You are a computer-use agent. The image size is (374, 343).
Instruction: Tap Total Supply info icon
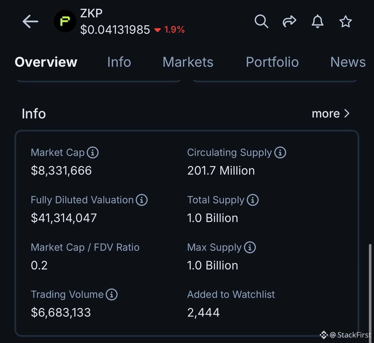coord(253,200)
